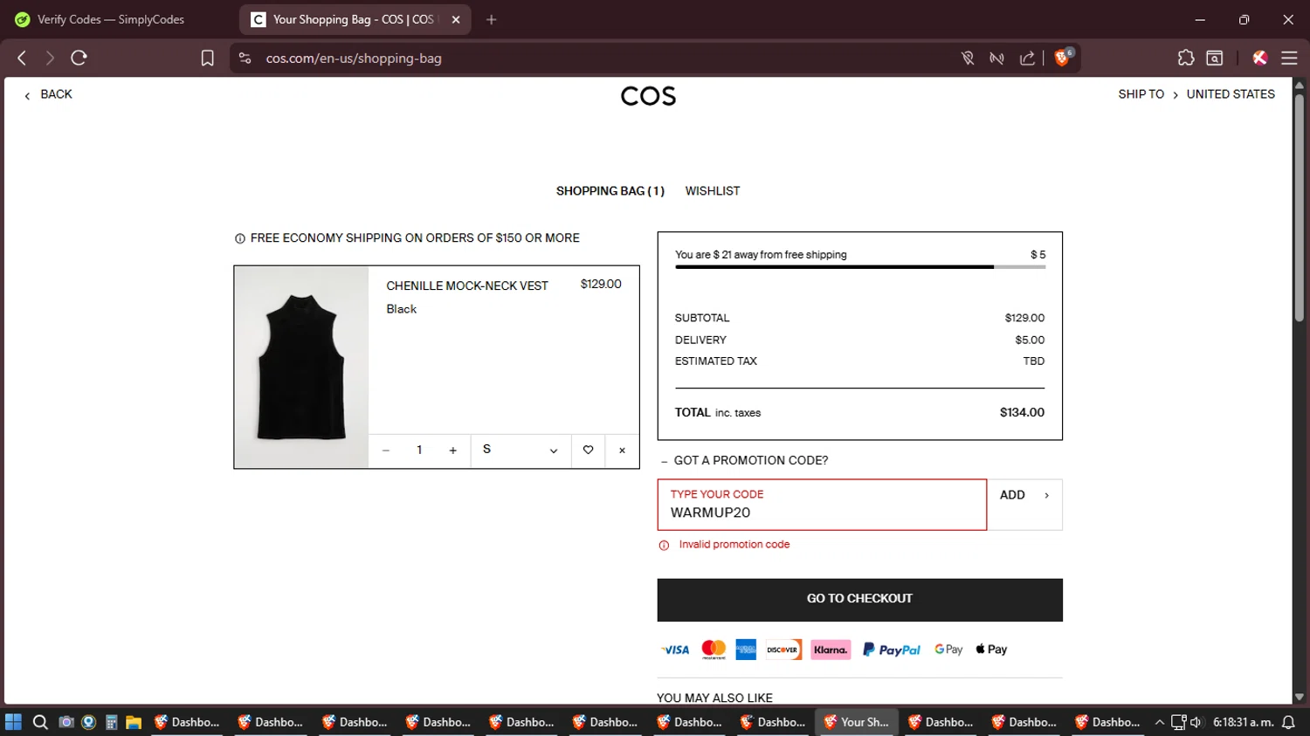
Task: Move vest to wishlist with heart icon
Action: click(x=588, y=451)
